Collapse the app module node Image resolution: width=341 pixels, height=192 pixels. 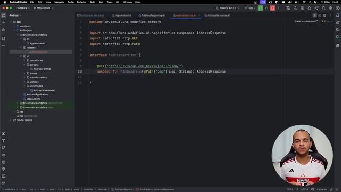coord(11,22)
